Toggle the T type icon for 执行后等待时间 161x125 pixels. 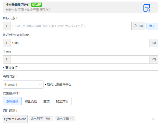tap(7, 43)
